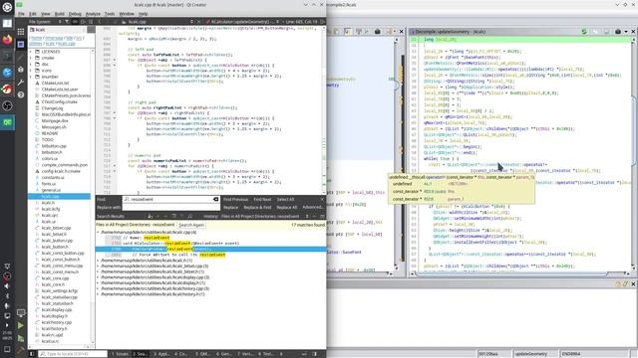Select kcalc_core.cpp in the file tree
Viewport: 638px width, 358px height.
pyautogui.click(x=56, y=278)
